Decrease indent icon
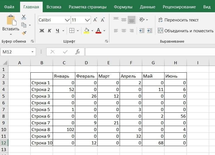This screenshot has height=155, width=215. pos(142,31)
